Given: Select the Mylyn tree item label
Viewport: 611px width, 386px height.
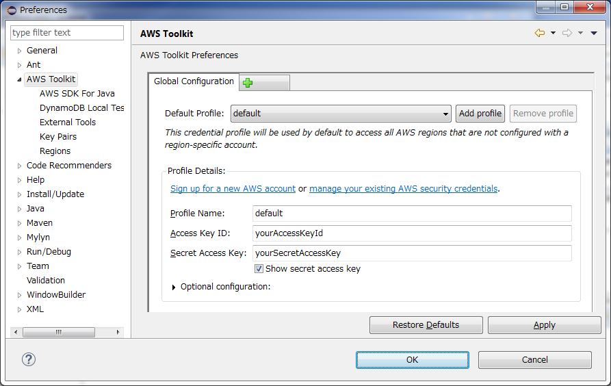Looking at the screenshot, I should [38, 237].
